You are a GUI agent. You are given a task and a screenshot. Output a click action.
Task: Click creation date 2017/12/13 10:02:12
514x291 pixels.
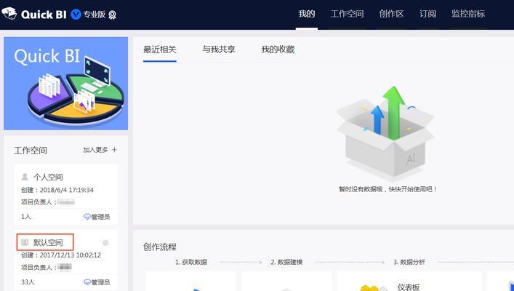click(70, 255)
